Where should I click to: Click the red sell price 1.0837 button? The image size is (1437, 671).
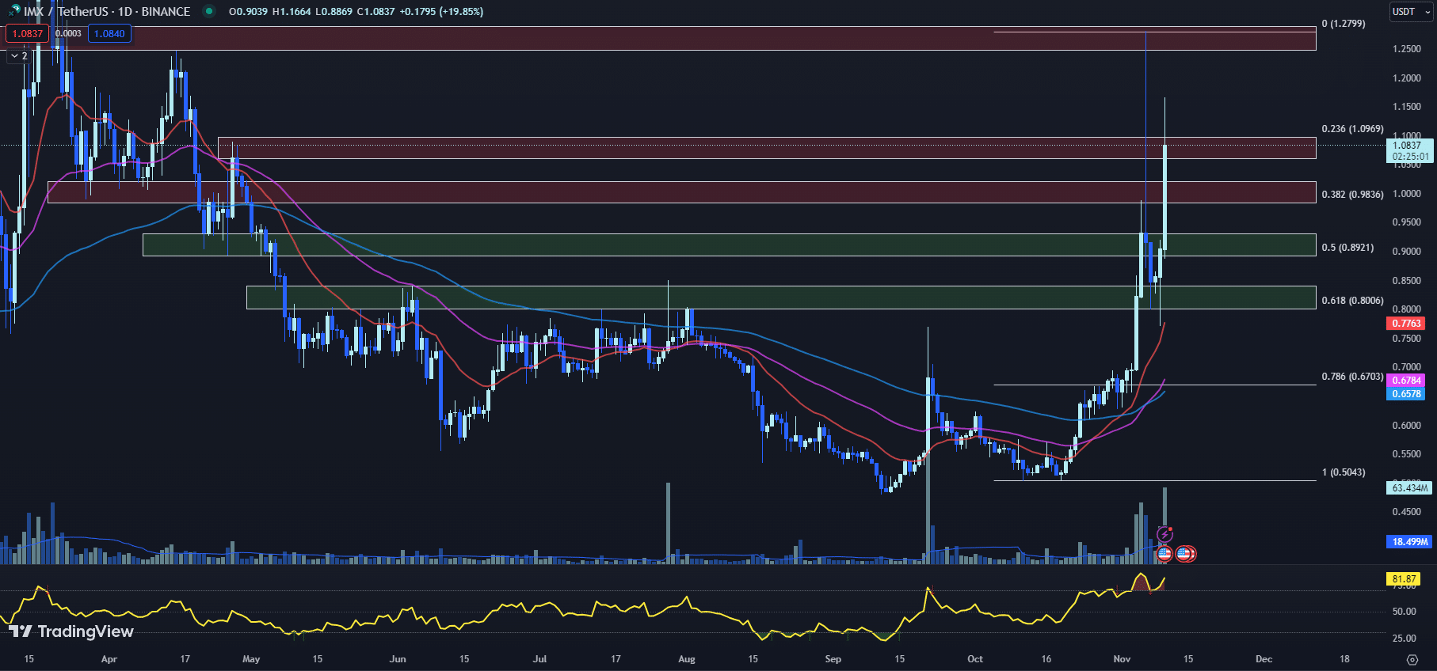27,34
